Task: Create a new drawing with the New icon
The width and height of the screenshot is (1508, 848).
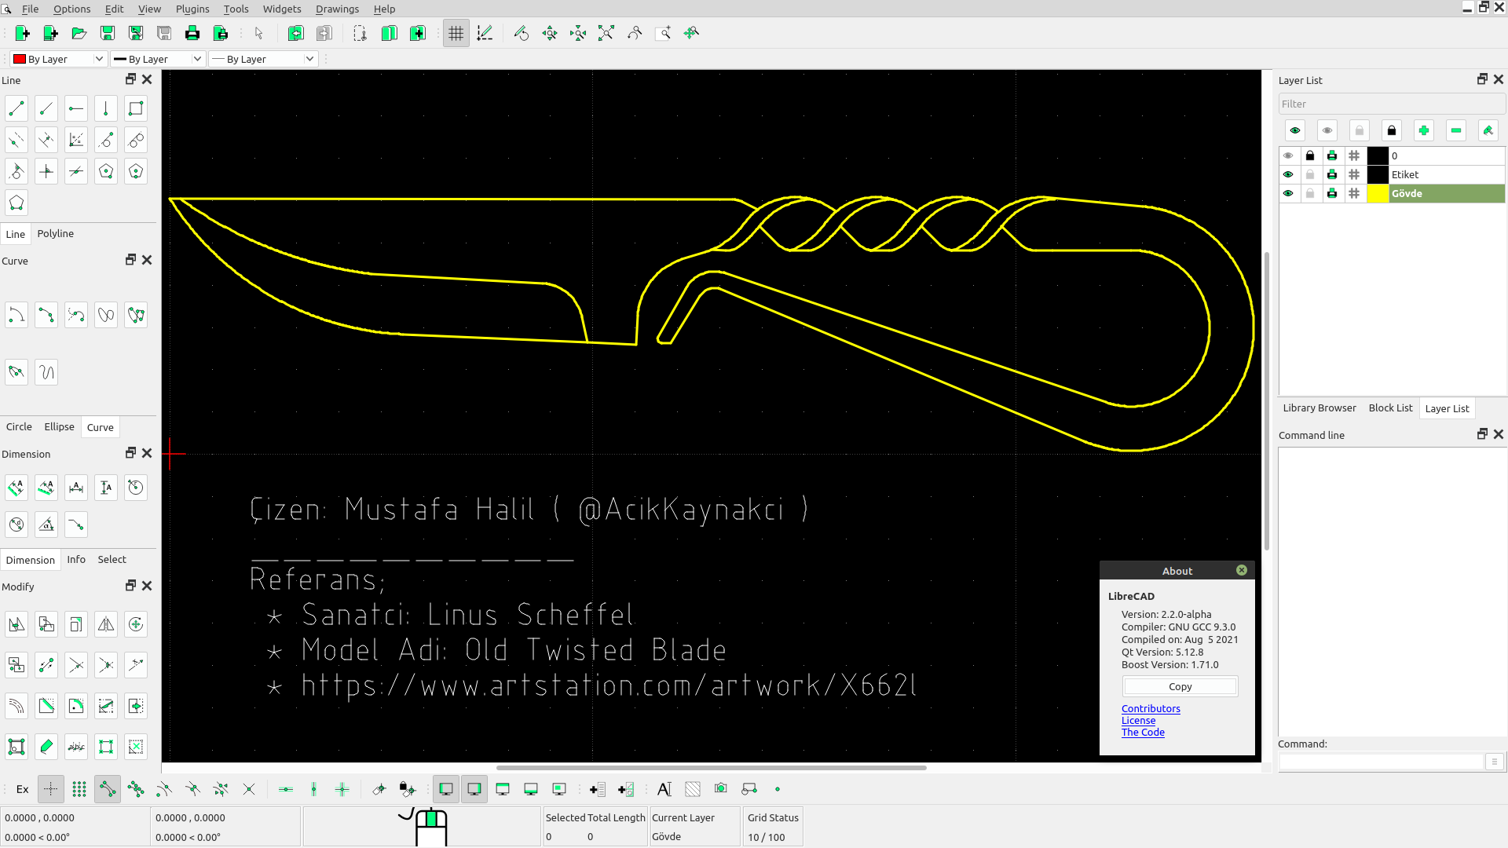Action: [22, 33]
